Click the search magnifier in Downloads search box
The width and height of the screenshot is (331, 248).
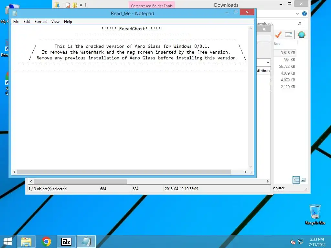coord(299,23)
